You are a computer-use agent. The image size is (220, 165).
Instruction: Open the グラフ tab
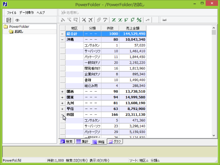pos(115,142)
